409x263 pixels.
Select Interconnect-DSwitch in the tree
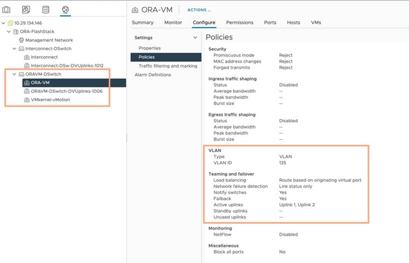click(x=48, y=49)
